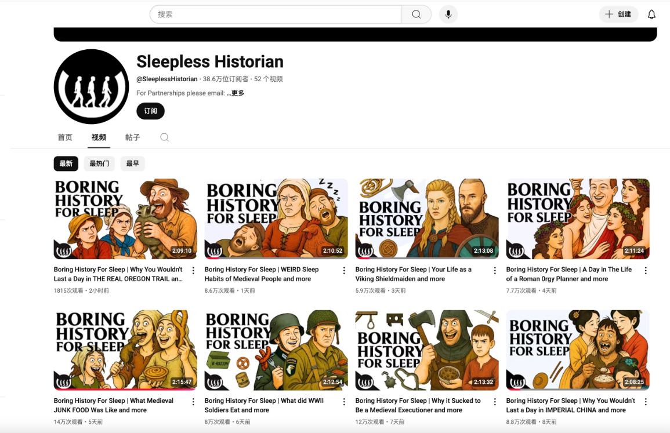This screenshot has height=433, width=670.
Task: Open the notifications bell
Action: coord(651,14)
